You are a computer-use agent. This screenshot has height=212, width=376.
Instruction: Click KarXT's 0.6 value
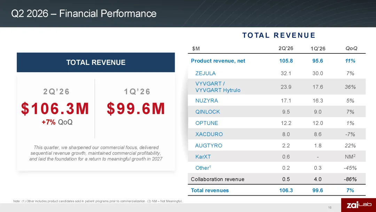click(x=286, y=157)
